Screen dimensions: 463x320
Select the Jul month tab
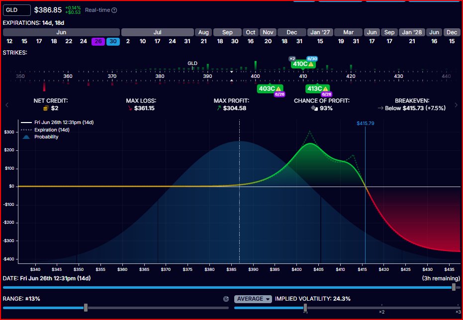(x=157, y=32)
